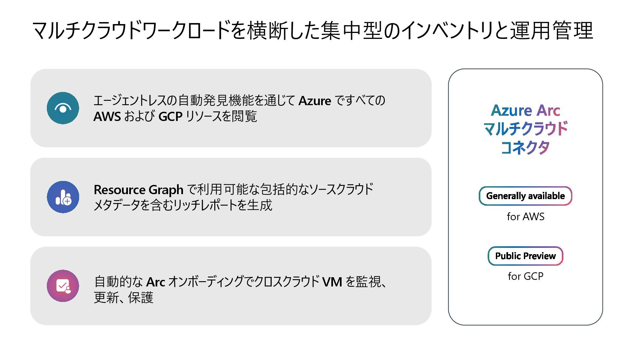Screen dimensions: 633x356
Task: Click the Azure Arc heading line
Action: [525, 110]
